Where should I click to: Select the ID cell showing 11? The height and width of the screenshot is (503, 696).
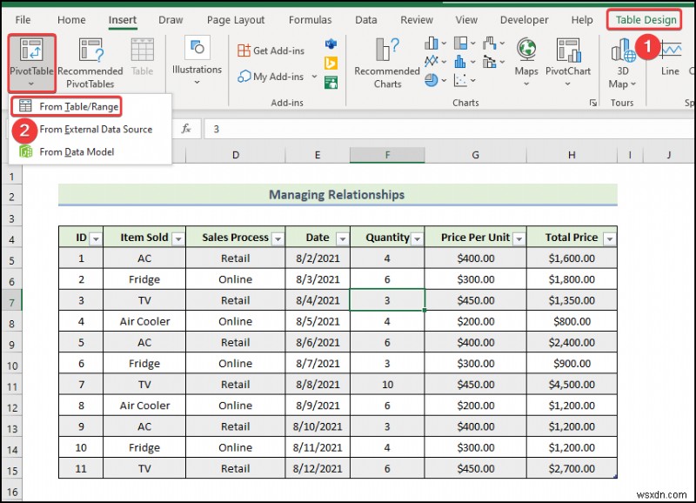coord(81,469)
